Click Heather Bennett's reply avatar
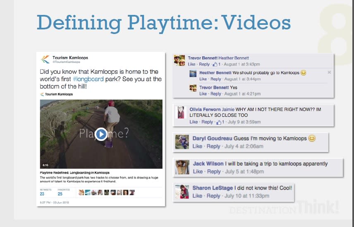The height and width of the screenshot is (227, 354). pos(193,73)
